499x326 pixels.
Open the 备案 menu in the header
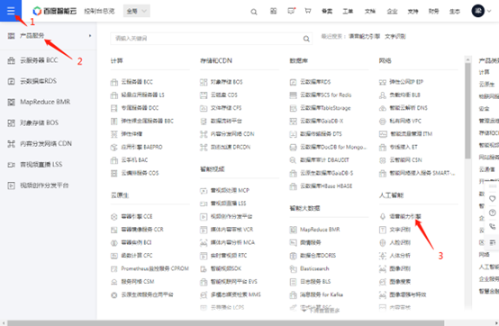[327, 11]
